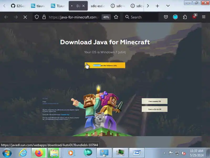The width and height of the screenshot is (210, 158).
Task: Open the E2Gu GitHub tab
Action: click(18, 6)
